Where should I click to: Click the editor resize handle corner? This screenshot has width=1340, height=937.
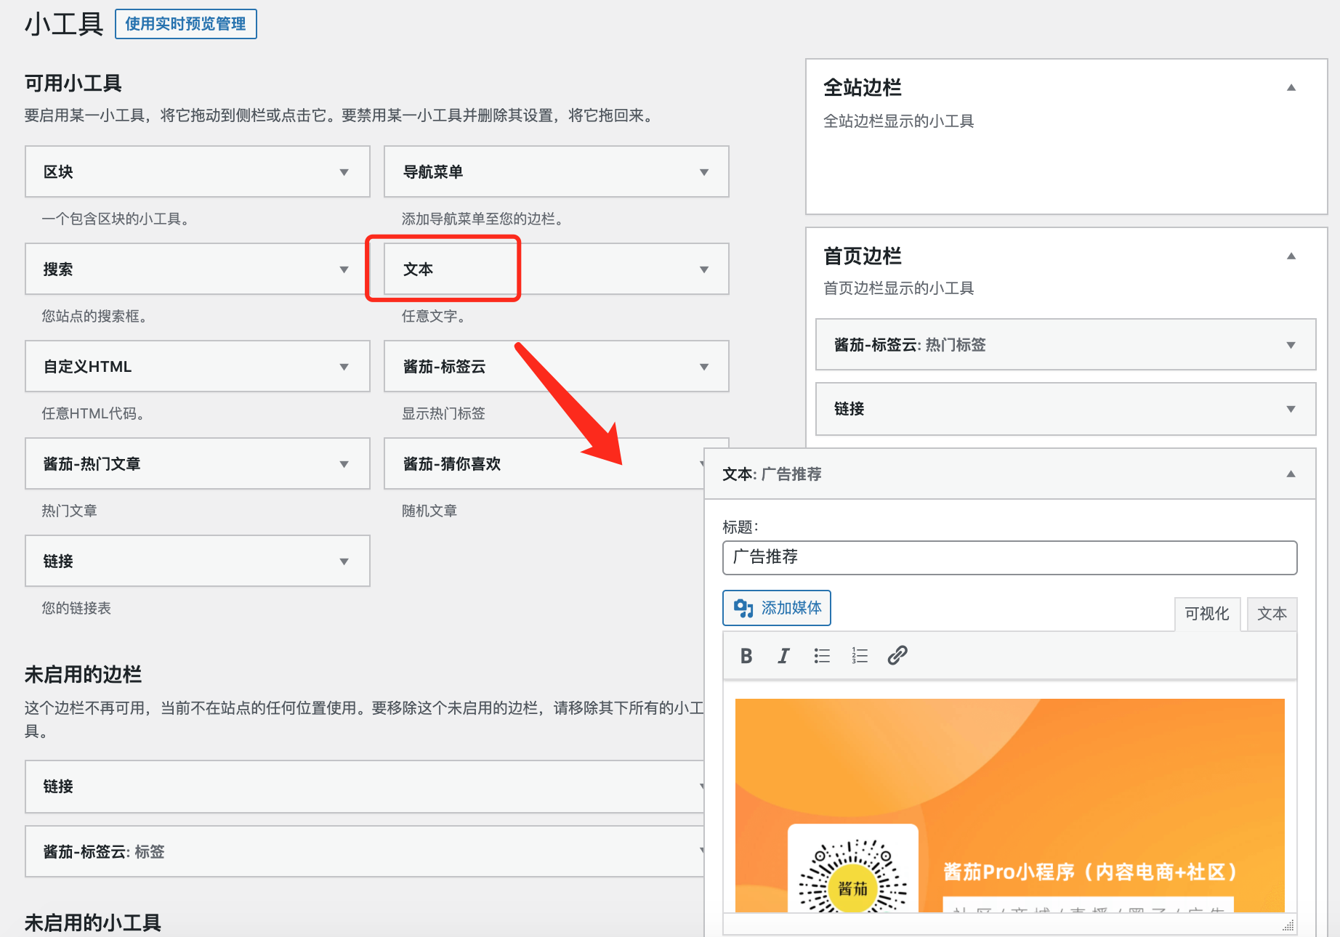1288,925
